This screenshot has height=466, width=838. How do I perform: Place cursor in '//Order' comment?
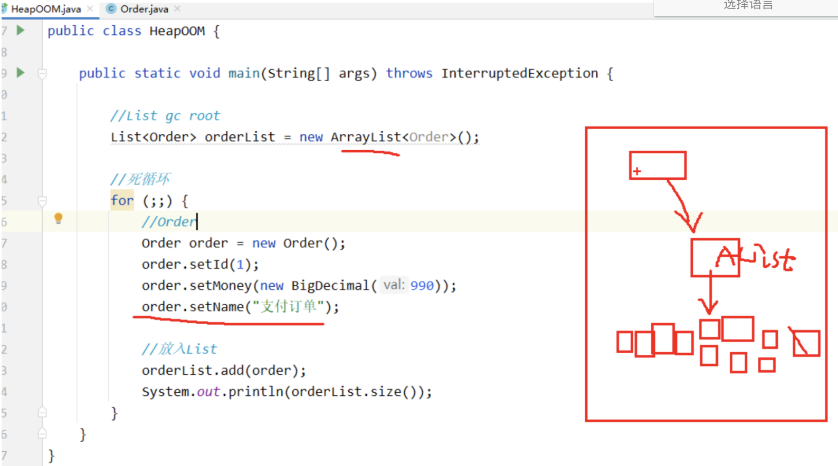[169, 222]
